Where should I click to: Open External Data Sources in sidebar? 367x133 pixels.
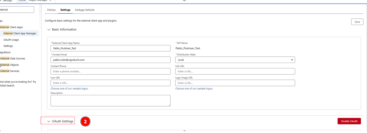coord(13,59)
